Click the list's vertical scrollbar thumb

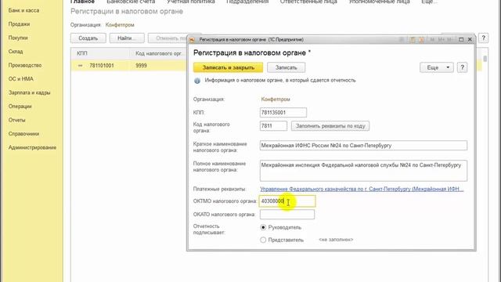pos(485,59)
